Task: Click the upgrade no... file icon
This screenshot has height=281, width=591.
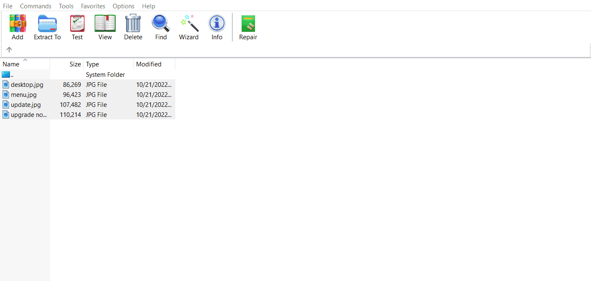Action: 6,115
